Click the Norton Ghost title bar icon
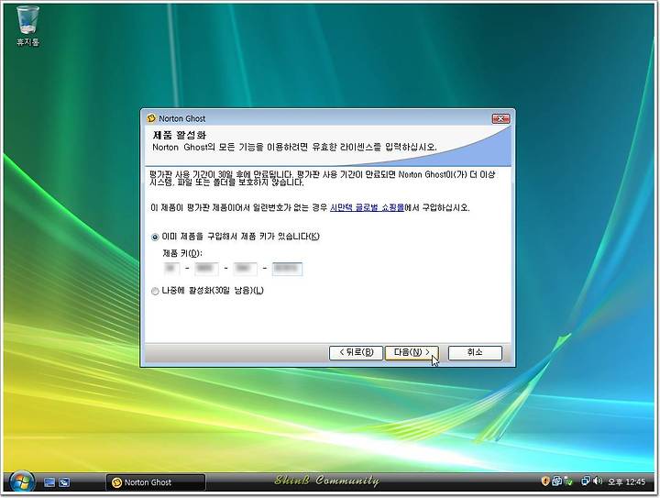Screen dimensions: 660x498 pos(151,118)
